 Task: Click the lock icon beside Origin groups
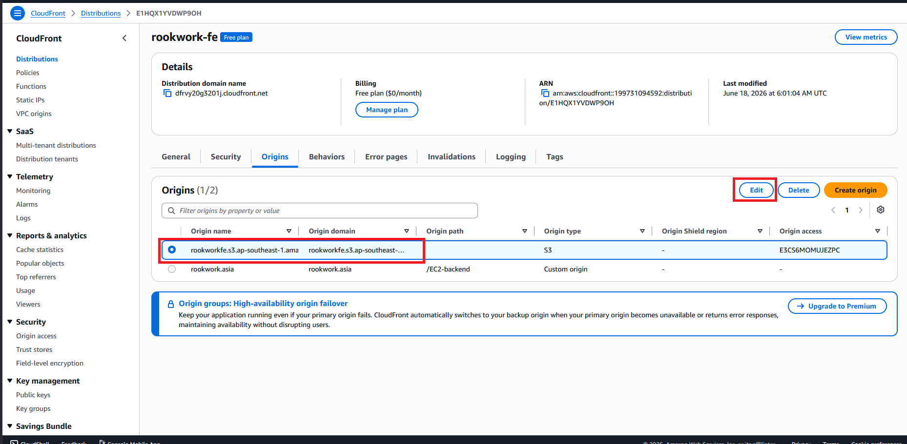(171, 304)
